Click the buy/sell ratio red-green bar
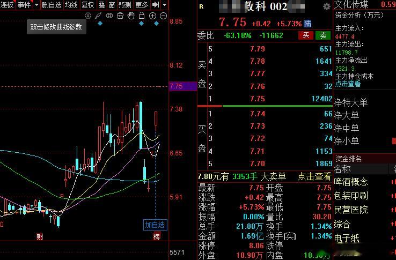Viewport: 396px width, 260px height. [x=265, y=106]
